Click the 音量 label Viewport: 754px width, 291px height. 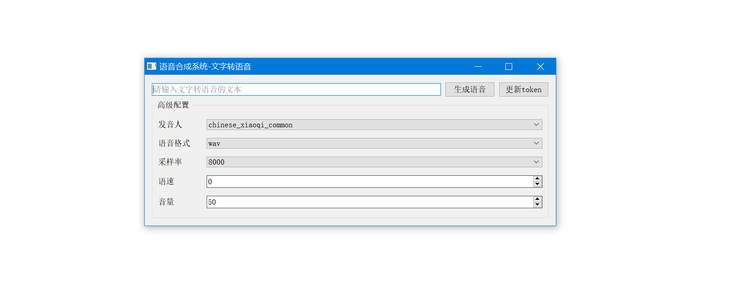[166, 202]
